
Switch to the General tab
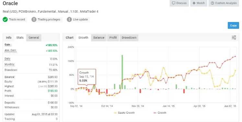pyautogui.click(x=34, y=38)
